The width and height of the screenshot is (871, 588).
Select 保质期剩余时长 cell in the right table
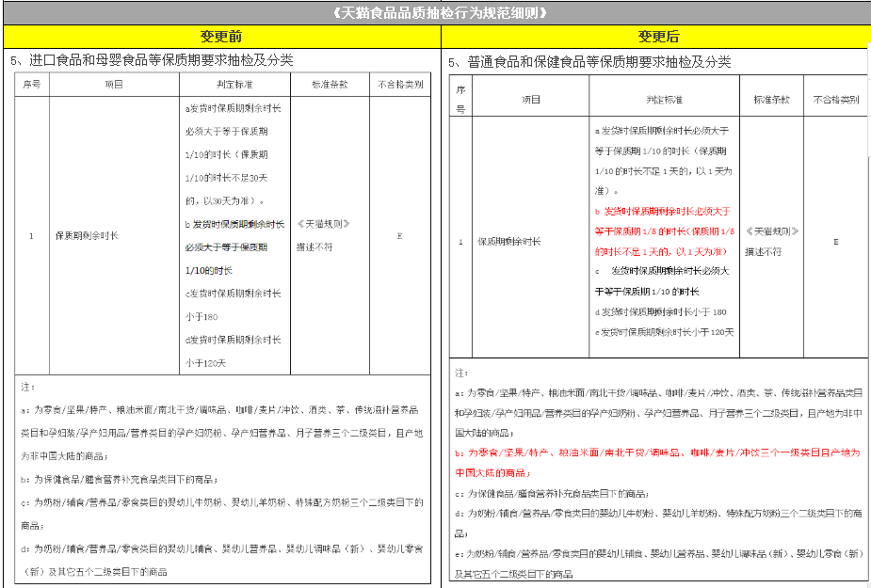[x=509, y=242]
